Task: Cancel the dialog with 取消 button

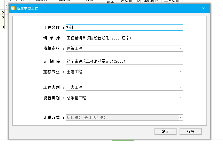Action: 190,132
